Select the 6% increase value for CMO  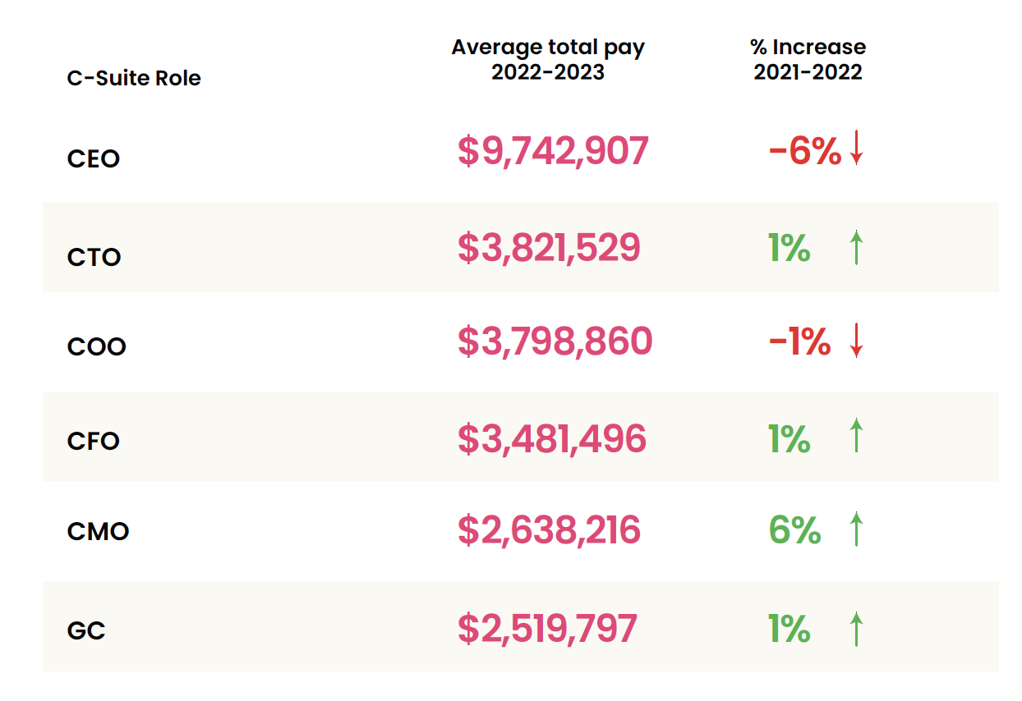794,530
